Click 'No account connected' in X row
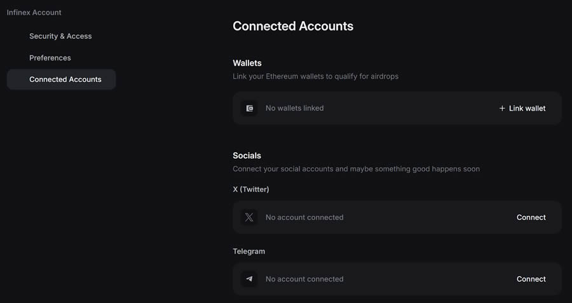 tap(304, 217)
